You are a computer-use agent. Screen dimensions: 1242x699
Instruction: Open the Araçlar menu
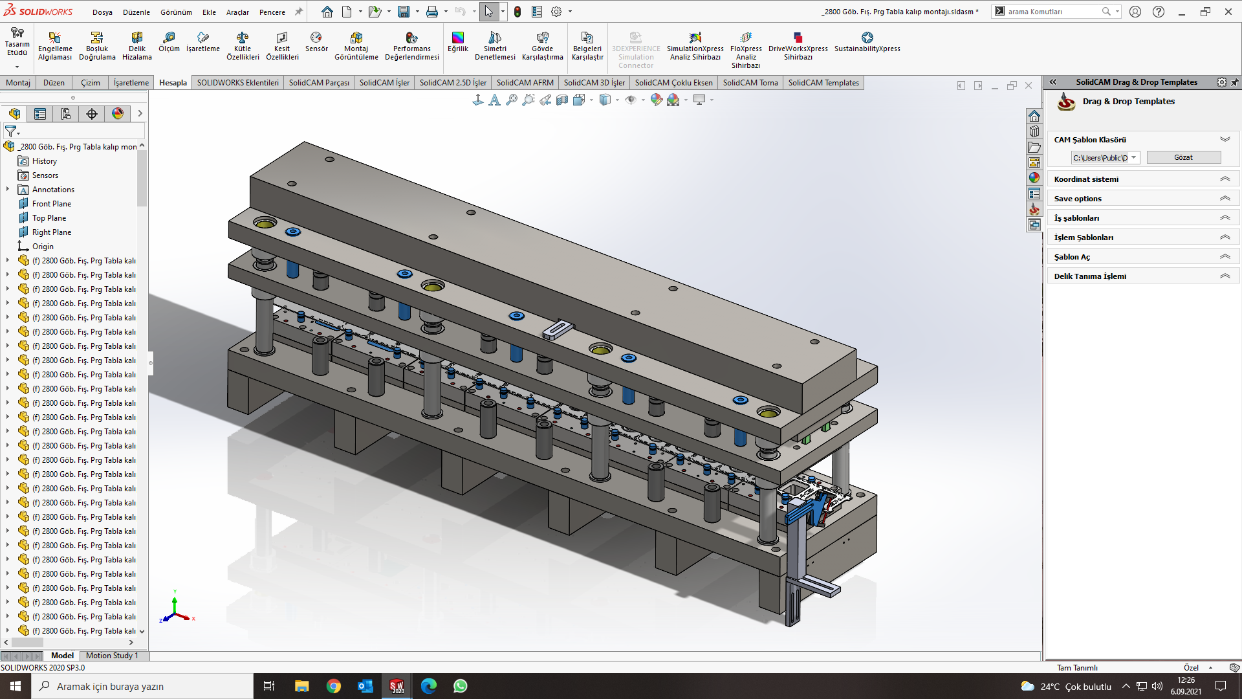tap(237, 12)
